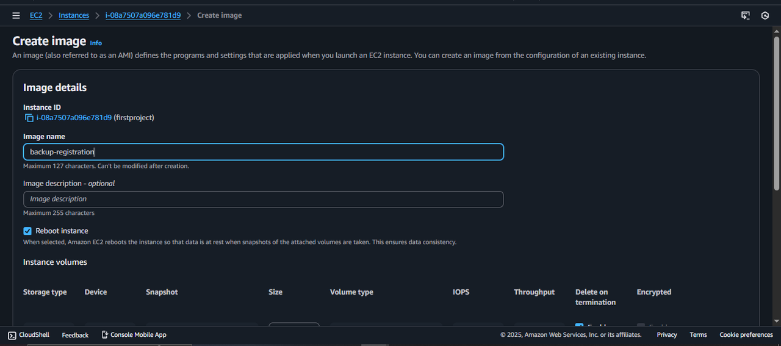This screenshot has height=346, width=781.
Task: Click the Maximum 255 characters hint
Action: [59, 213]
